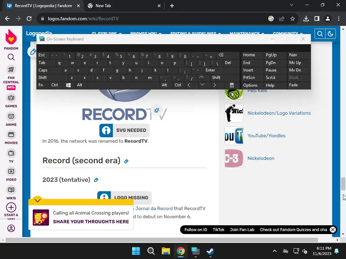This screenshot has height=259, width=346.
Task: Click Join Fan Lab link
Action: point(242,230)
